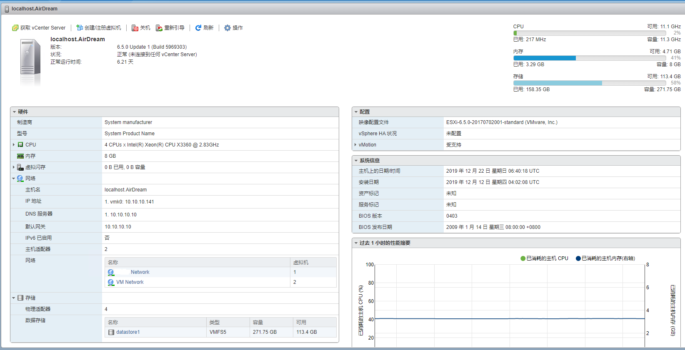Click the 虚拟机 column header
This screenshot has width=685, height=350.
coord(313,263)
